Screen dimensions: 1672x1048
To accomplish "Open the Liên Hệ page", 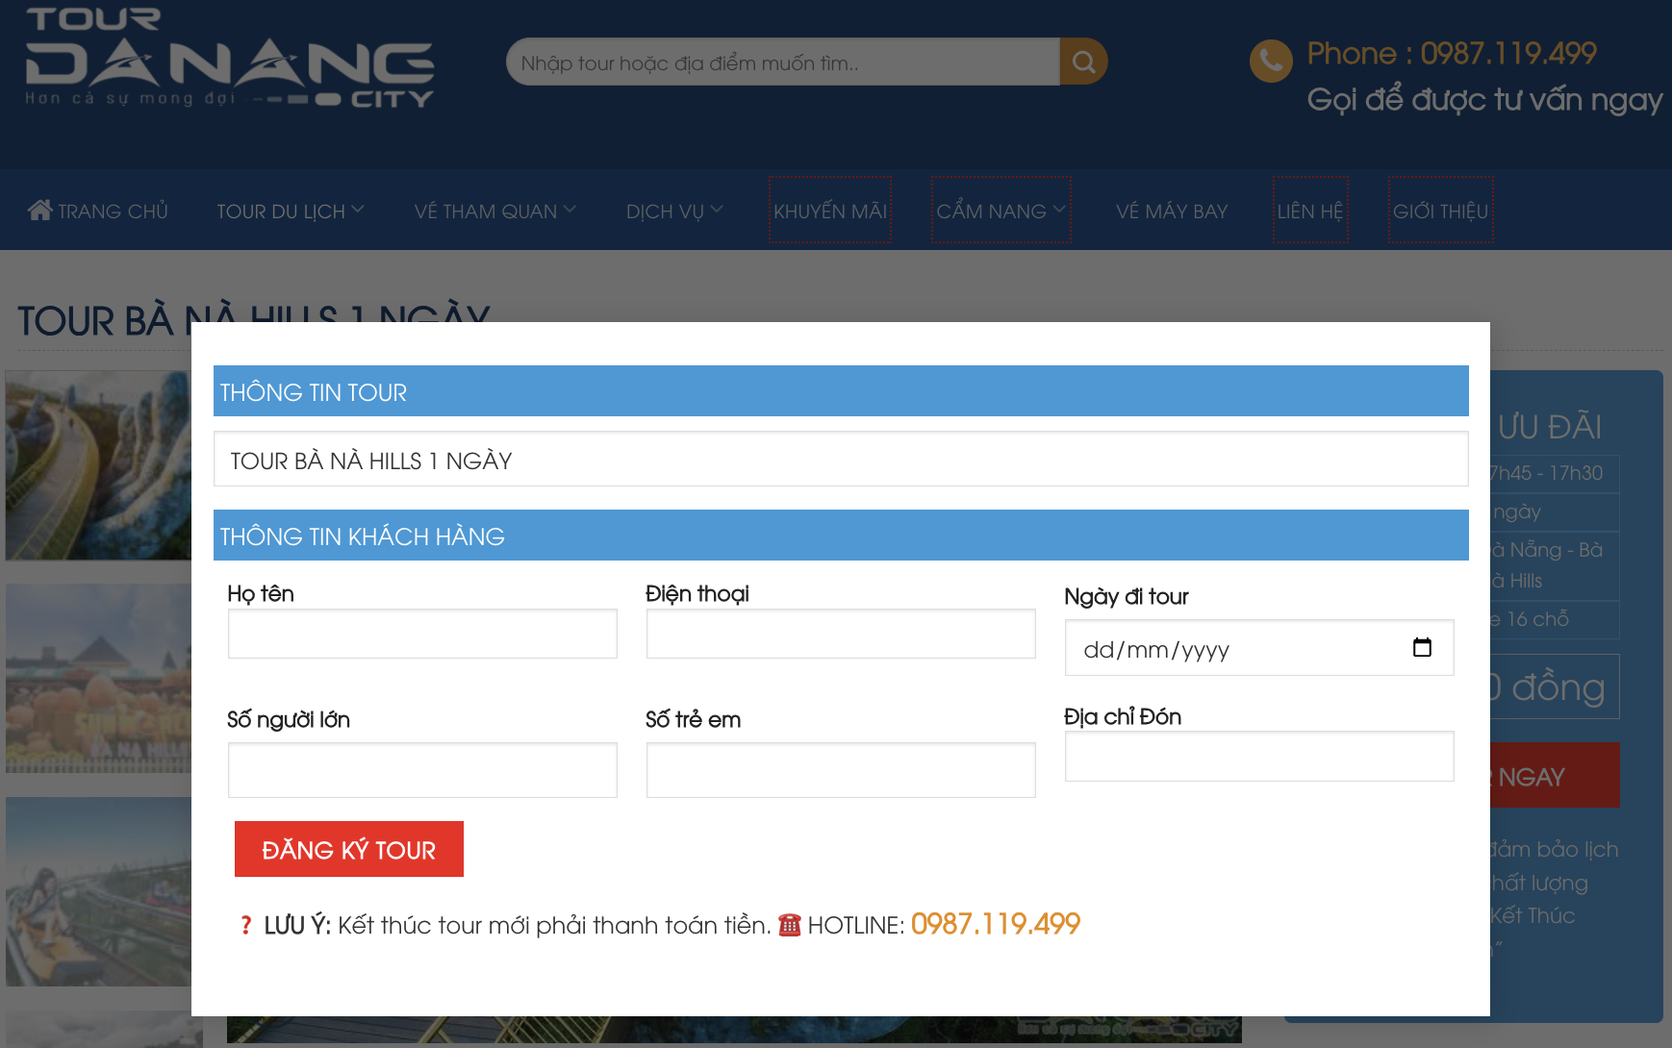I will pyautogui.click(x=1309, y=211).
